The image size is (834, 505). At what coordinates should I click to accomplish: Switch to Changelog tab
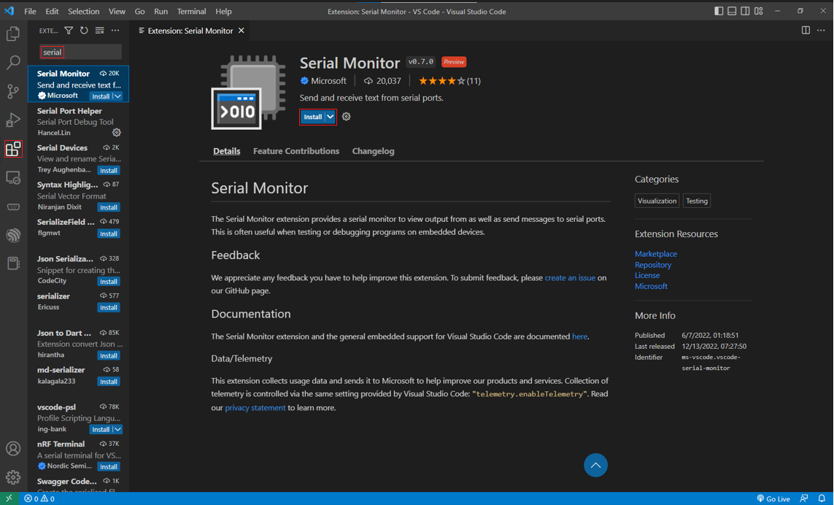pos(374,151)
